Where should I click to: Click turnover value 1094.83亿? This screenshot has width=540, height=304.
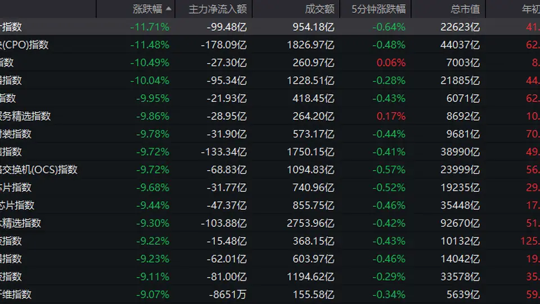(310, 169)
